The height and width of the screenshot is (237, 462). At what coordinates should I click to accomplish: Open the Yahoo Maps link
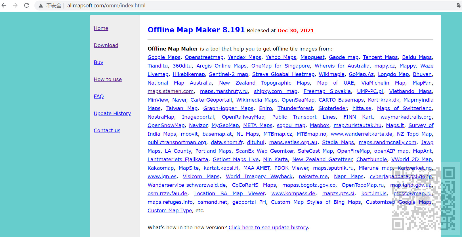pos(281,57)
